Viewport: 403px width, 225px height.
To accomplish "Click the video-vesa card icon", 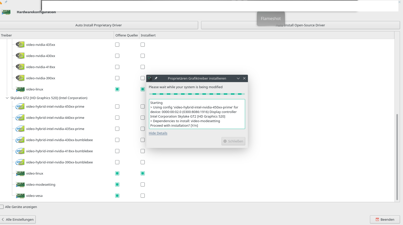I will (20, 196).
